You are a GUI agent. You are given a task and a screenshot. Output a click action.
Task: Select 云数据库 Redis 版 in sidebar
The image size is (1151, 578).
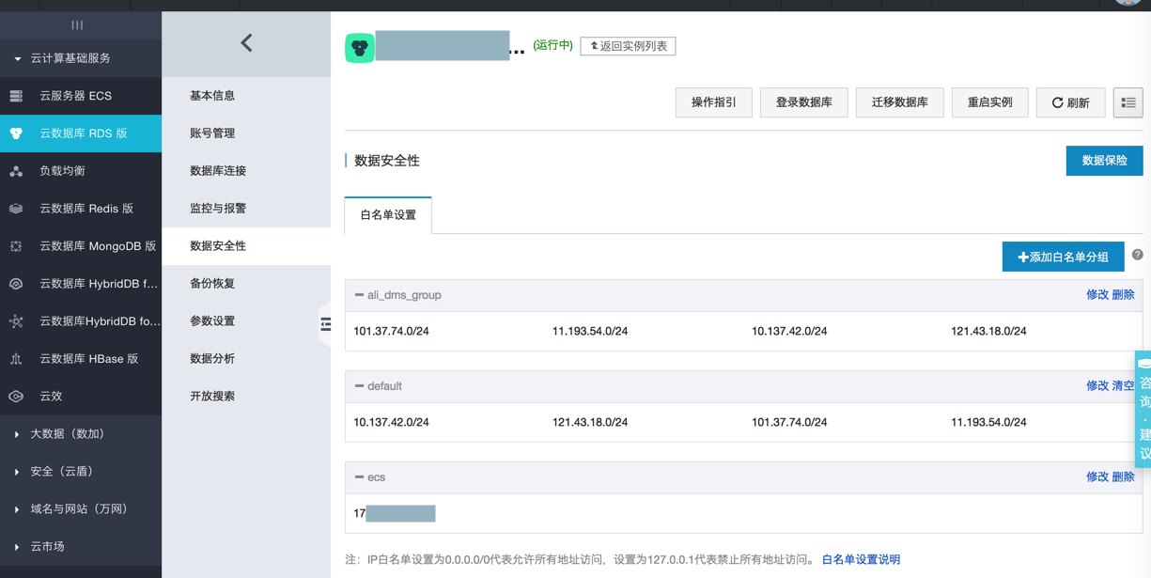click(86, 209)
